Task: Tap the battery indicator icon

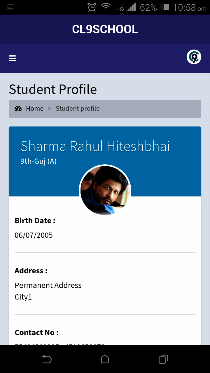Action: (166, 7)
